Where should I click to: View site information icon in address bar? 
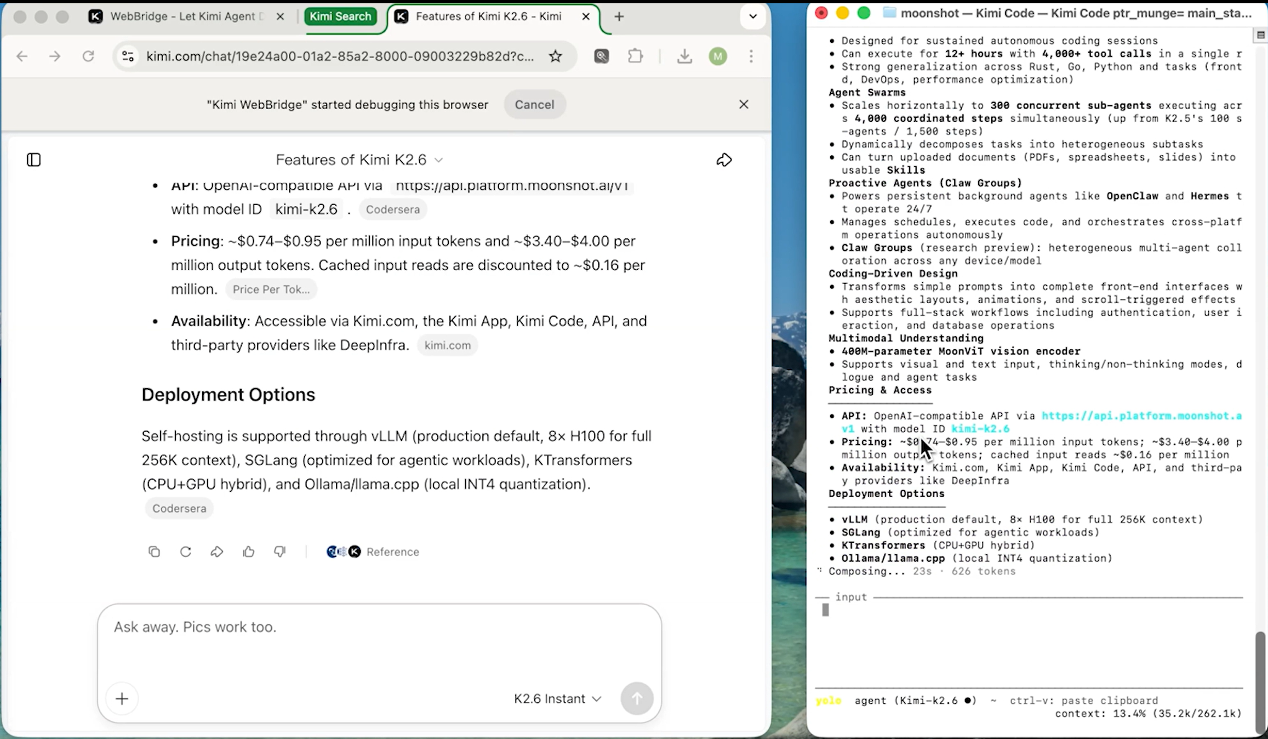click(x=128, y=56)
